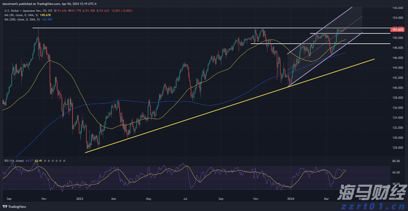
Task: Click the TradingView logo icon
Action: 5,206
